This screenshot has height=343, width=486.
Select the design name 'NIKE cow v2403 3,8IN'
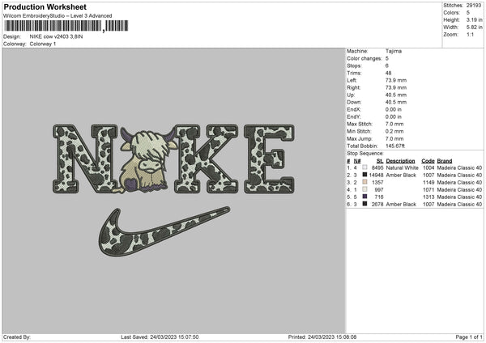56,36
